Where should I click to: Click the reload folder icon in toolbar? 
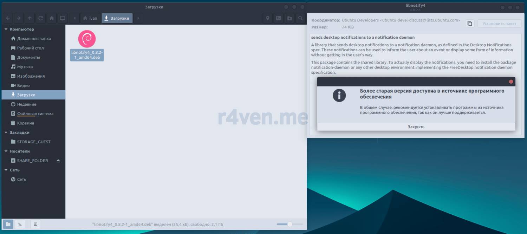[x=41, y=18]
